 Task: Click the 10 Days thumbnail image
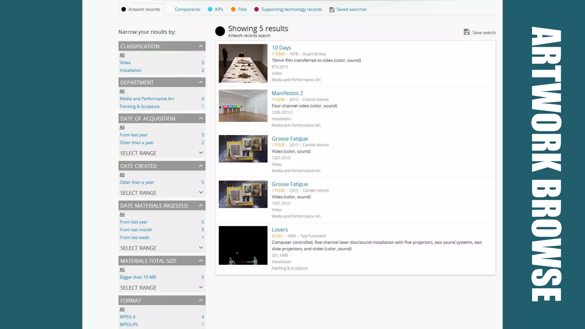point(243,63)
